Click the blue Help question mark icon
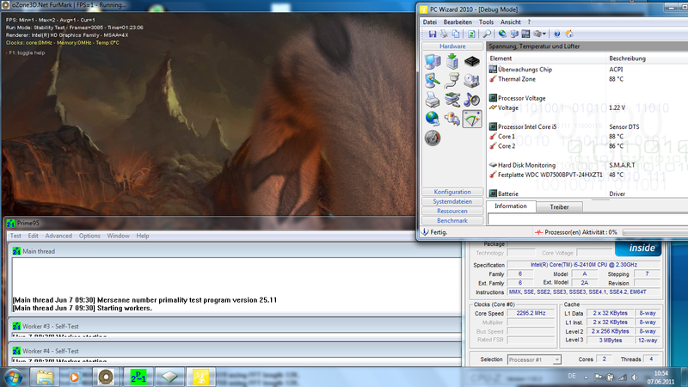Screen dimensions: 688x387 [556, 34]
